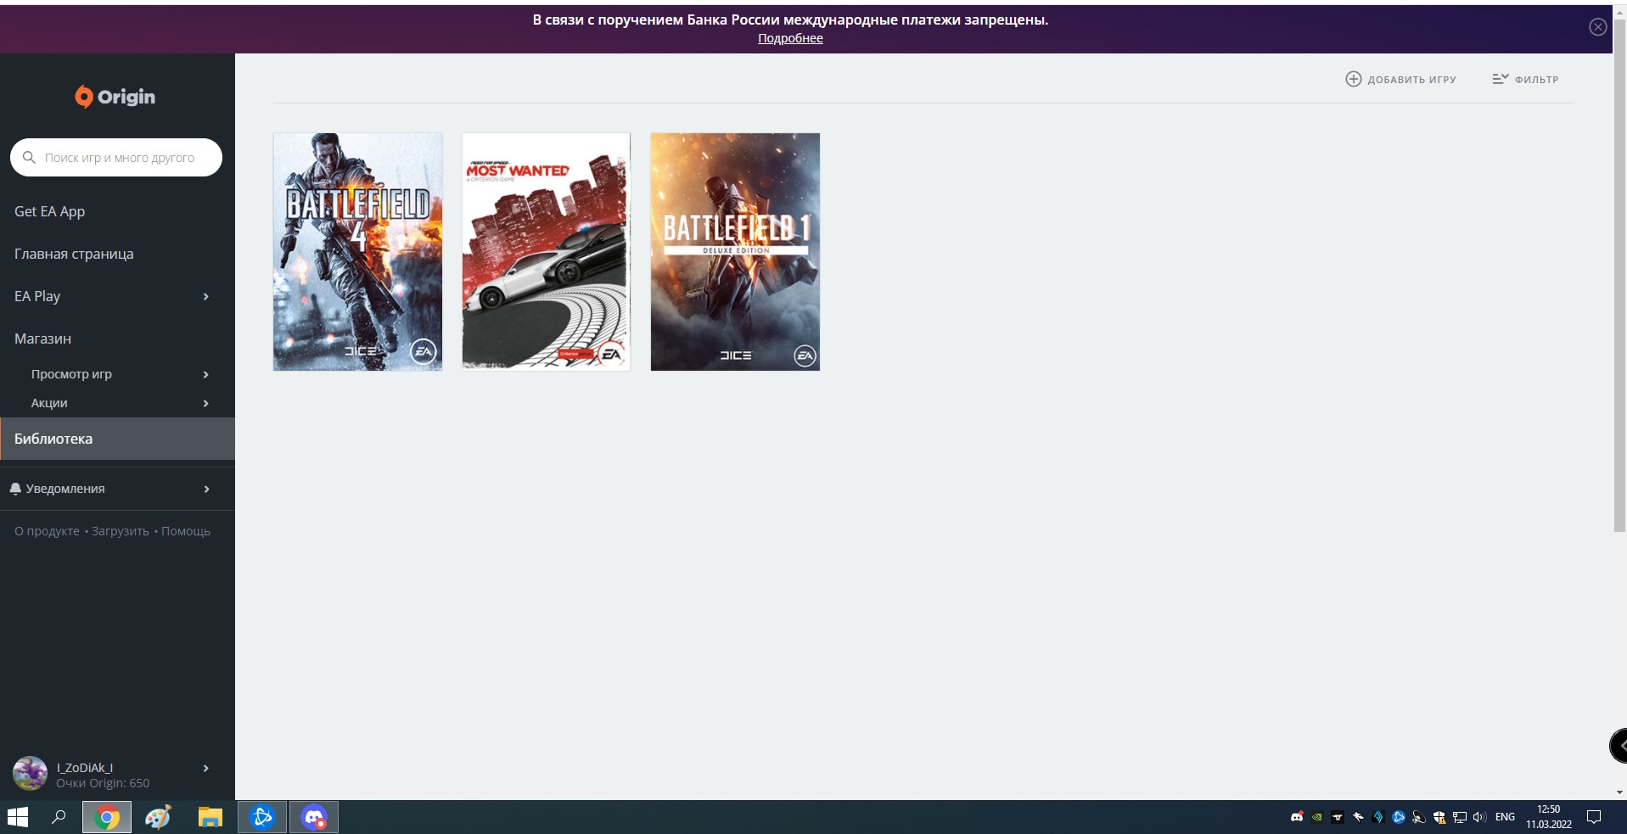Click 'Get EA App' in the sidebar
The height and width of the screenshot is (834, 1627).
pos(49,210)
